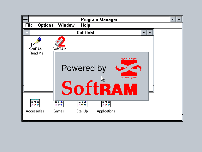Screen dimensions: 202x152
Task: Minimize the Program Manager window
Action: [173, 19]
